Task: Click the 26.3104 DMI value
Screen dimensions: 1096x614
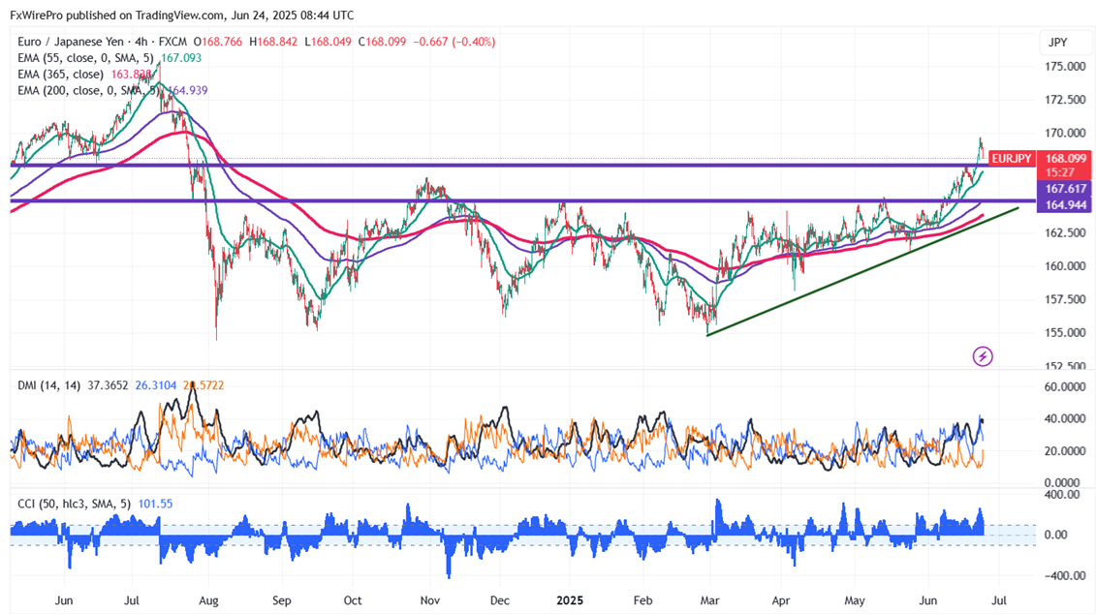Action: (x=156, y=385)
